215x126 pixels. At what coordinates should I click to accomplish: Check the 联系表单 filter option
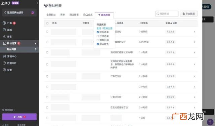98,32
